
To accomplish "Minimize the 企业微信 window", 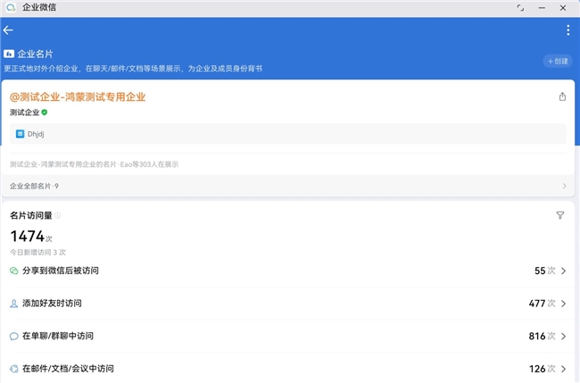I will pyautogui.click(x=542, y=8).
